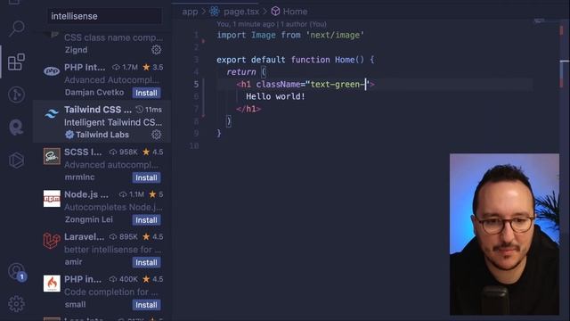570x321 pixels.
Task: Open the Manage gear in activity bar
Action: coord(16,303)
